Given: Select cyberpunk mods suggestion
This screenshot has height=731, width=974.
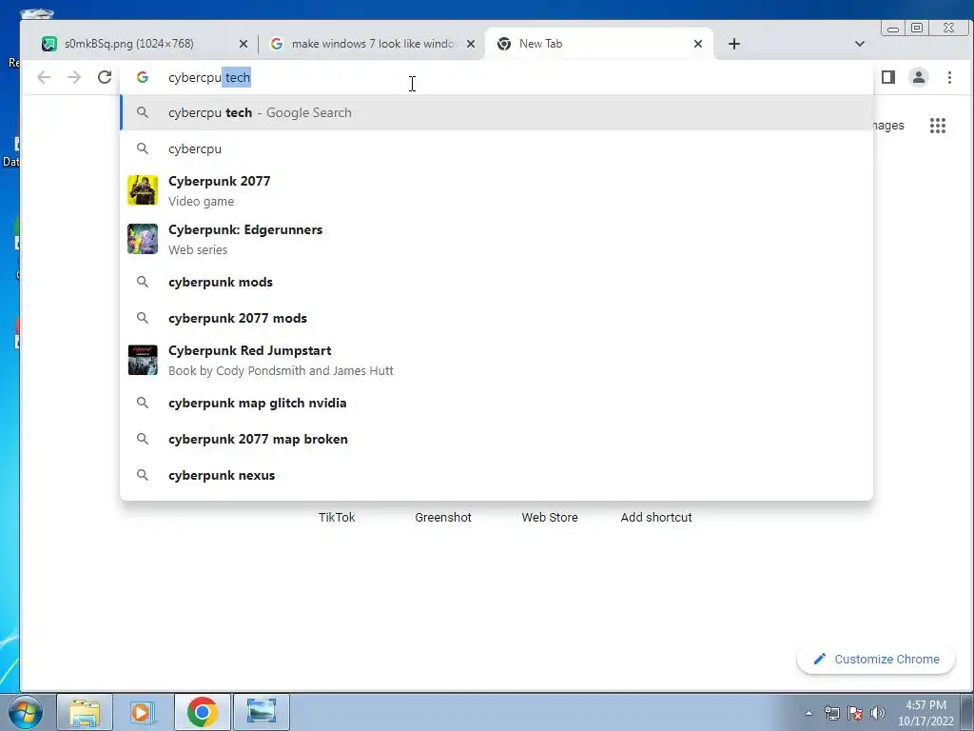Looking at the screenshot, I should 497,282.
